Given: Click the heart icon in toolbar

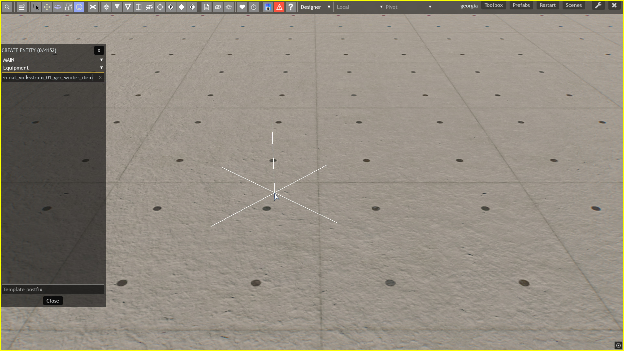Looking at the screenshot, I should [x=242, y=7].
